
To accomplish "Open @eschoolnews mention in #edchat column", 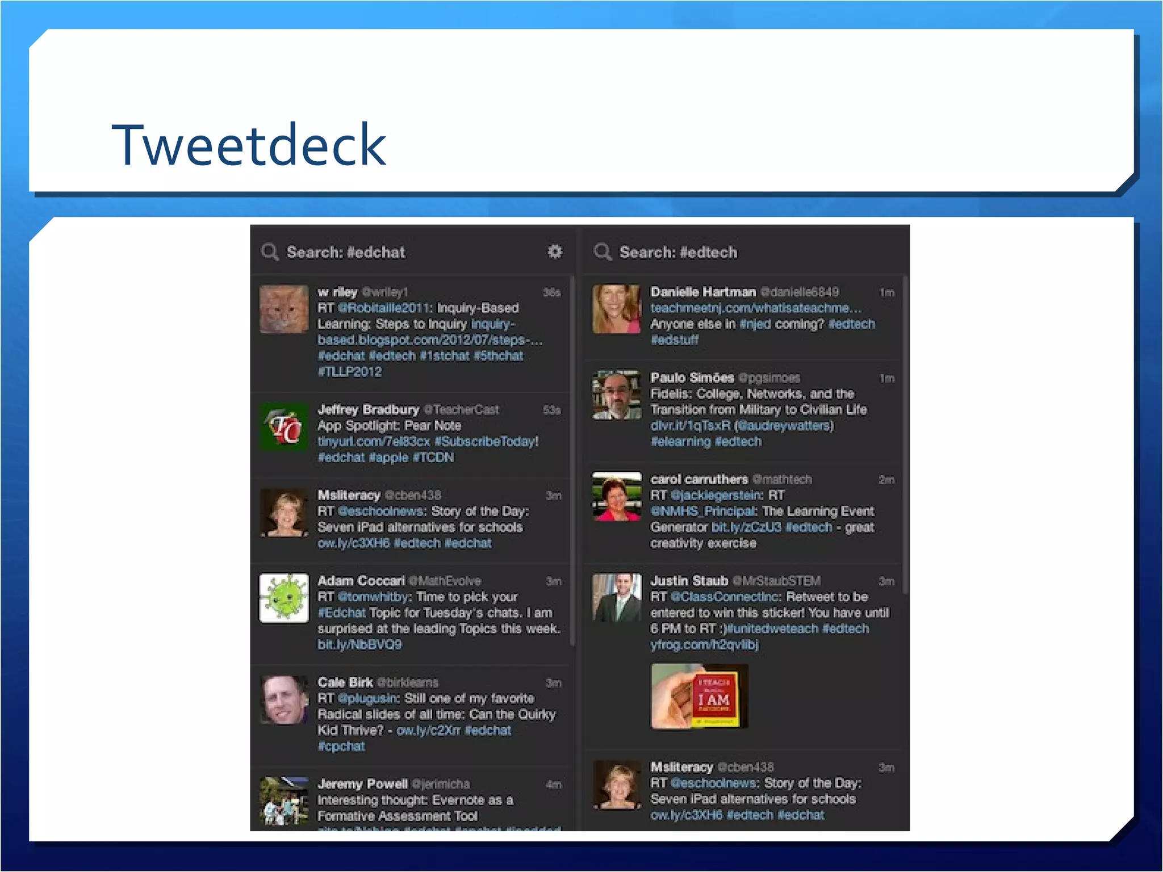I will (381, 511).
